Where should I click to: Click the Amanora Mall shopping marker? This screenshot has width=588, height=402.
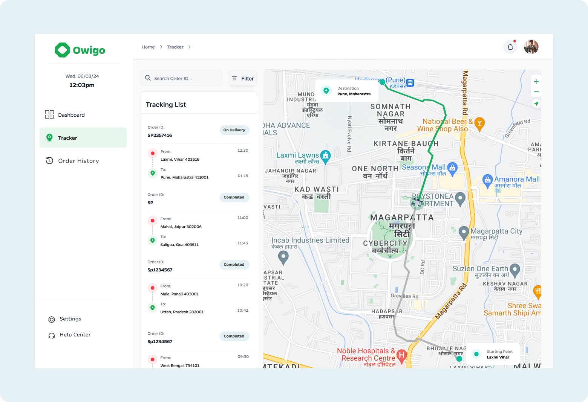pos(488,181)
